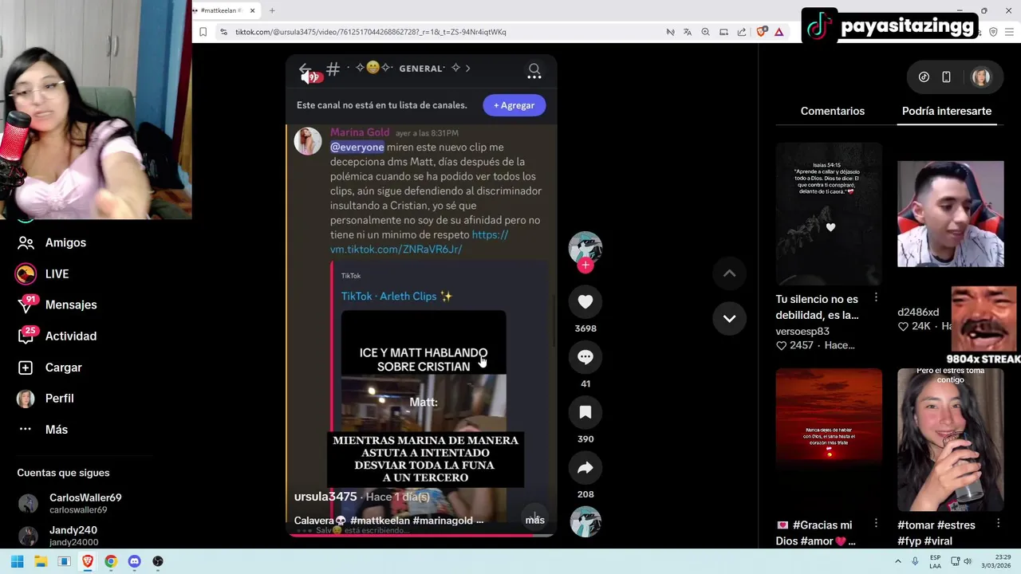Open Brave Shields lion icon
Image resolution: width=1021 pixels, height=574 pixels.
(762, 32)
